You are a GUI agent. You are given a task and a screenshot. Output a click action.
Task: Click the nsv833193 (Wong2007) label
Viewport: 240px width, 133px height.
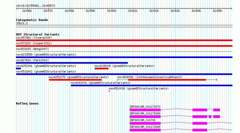click(32, 49)
